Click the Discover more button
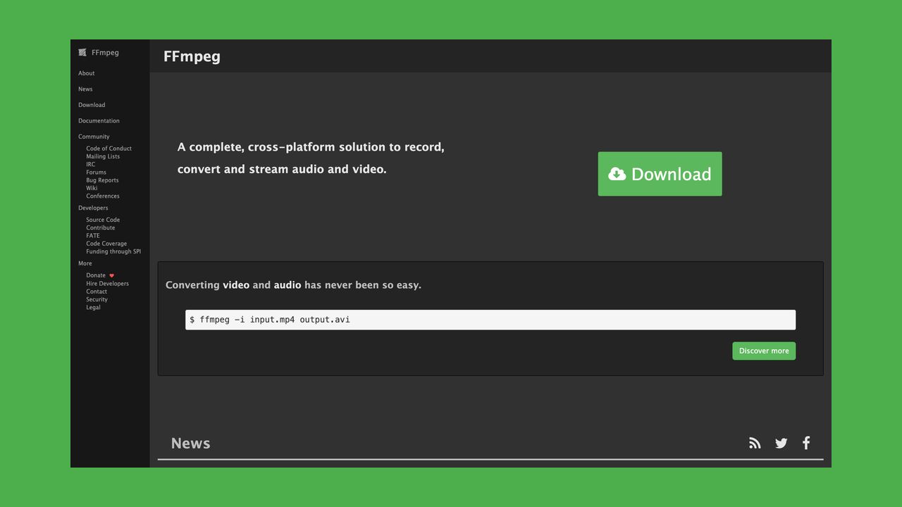This screenshot has width=902, height=507. coord(764,351)
